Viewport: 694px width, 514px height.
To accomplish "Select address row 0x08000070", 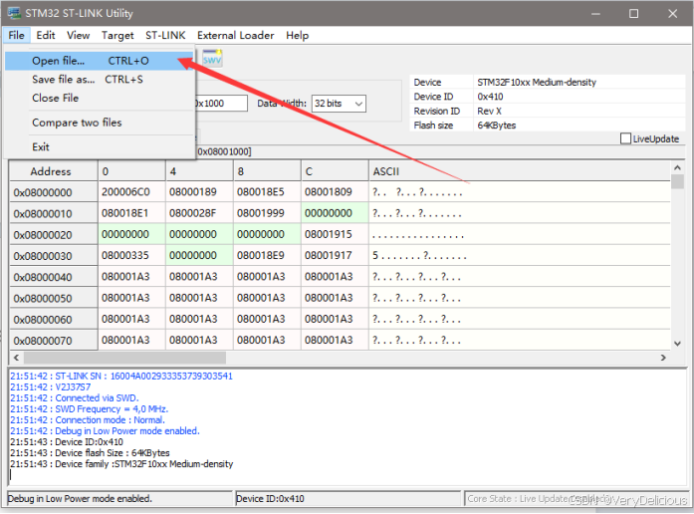I will pos(54,341).
